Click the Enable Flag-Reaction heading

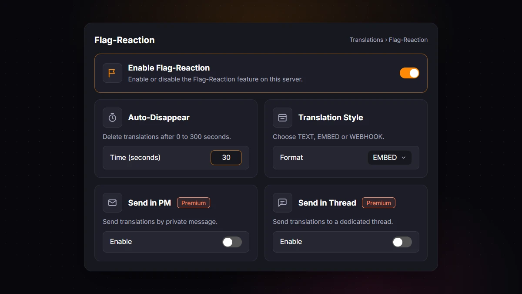click(169, 68)
